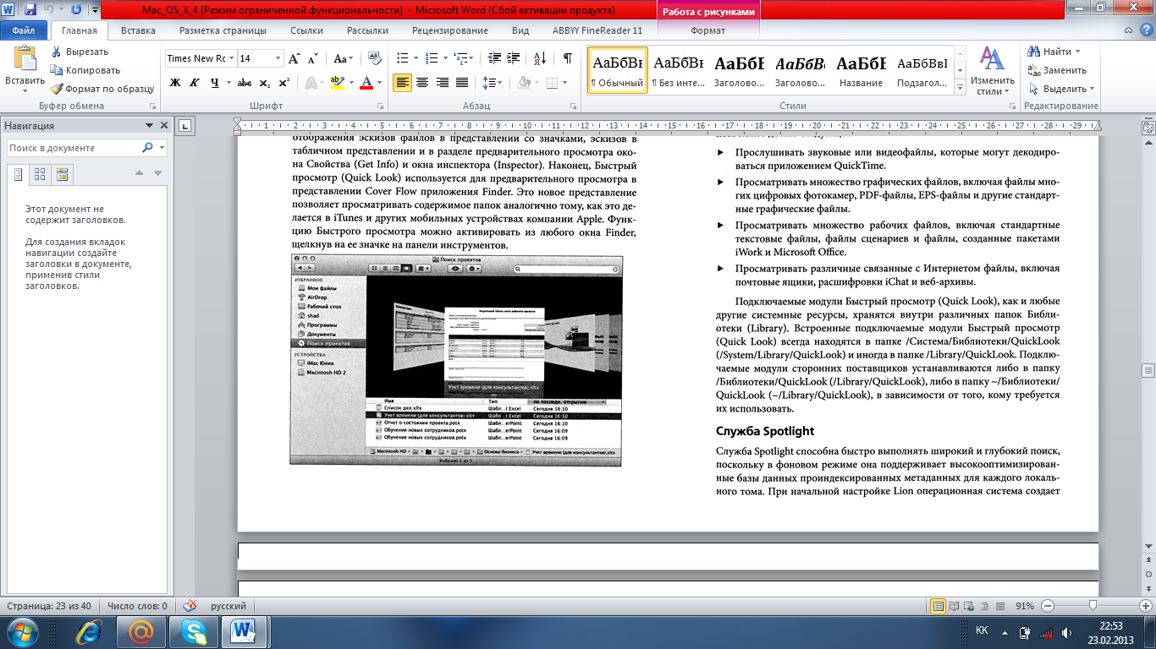1156x649 pixels.
Task: Apply the Подзаголовок style
Action: pos(922,70)
